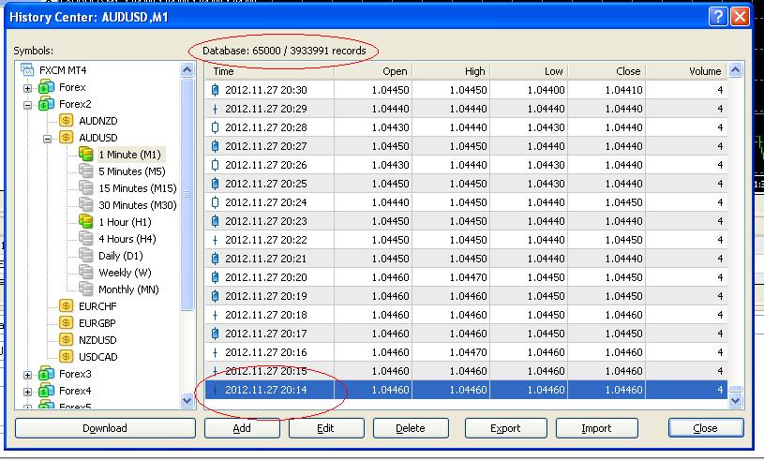This screenshot has width=764, height=460.
Task: Click the Export button
Action: pyautogui.click(x=506, y=428)
